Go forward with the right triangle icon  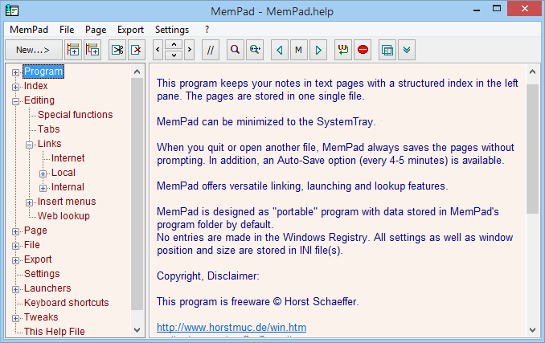tap(318, 50)
